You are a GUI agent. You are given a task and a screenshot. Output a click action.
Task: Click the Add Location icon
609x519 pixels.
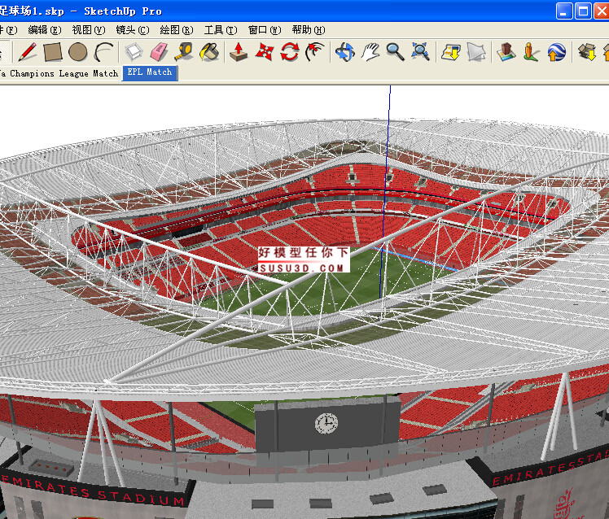[x=506, y=51]
